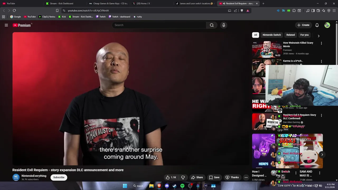The height and width of the screenshot is (190, 338).
Task: Open the account avatar menu
Action: tap(327, 25)
